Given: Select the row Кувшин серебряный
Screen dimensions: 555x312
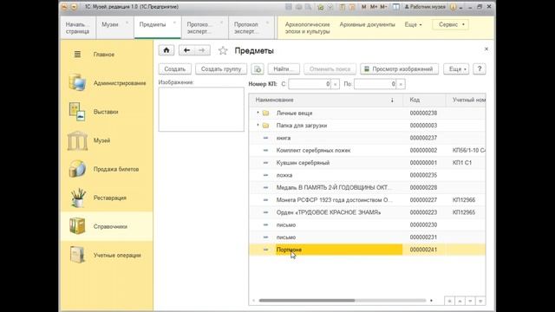Looking at the screenshot, I should (x=367, y=162).
